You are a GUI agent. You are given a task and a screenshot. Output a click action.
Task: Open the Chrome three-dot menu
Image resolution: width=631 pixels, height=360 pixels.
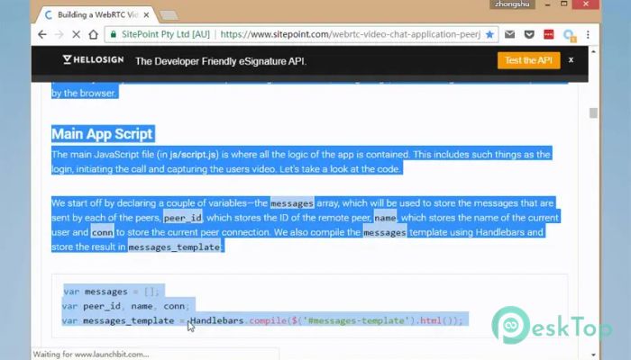[x=588, y=34]
